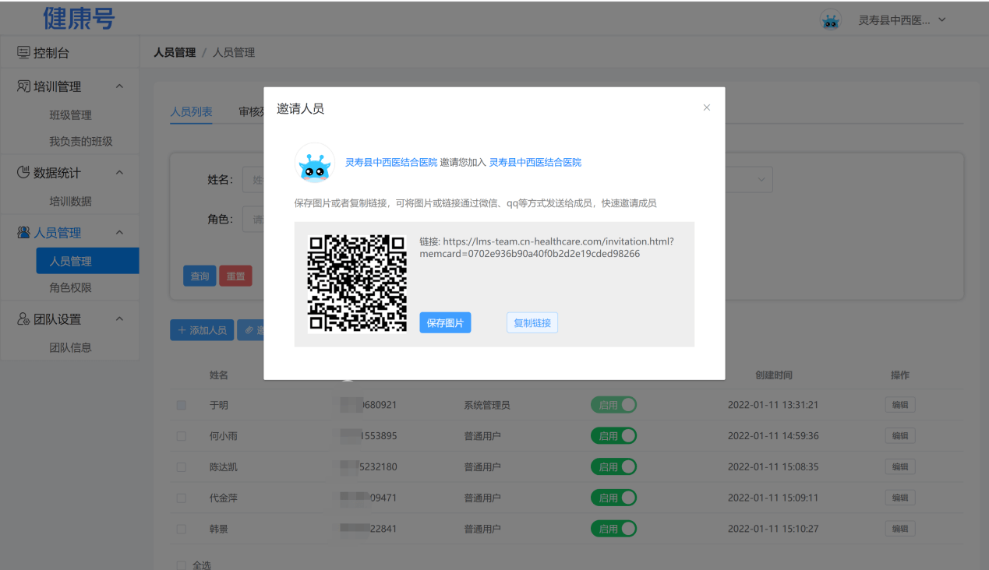This screenshot has height=570, width=989.
Task: Tick the checkbox for 何小雨
Action: point(182,436)
